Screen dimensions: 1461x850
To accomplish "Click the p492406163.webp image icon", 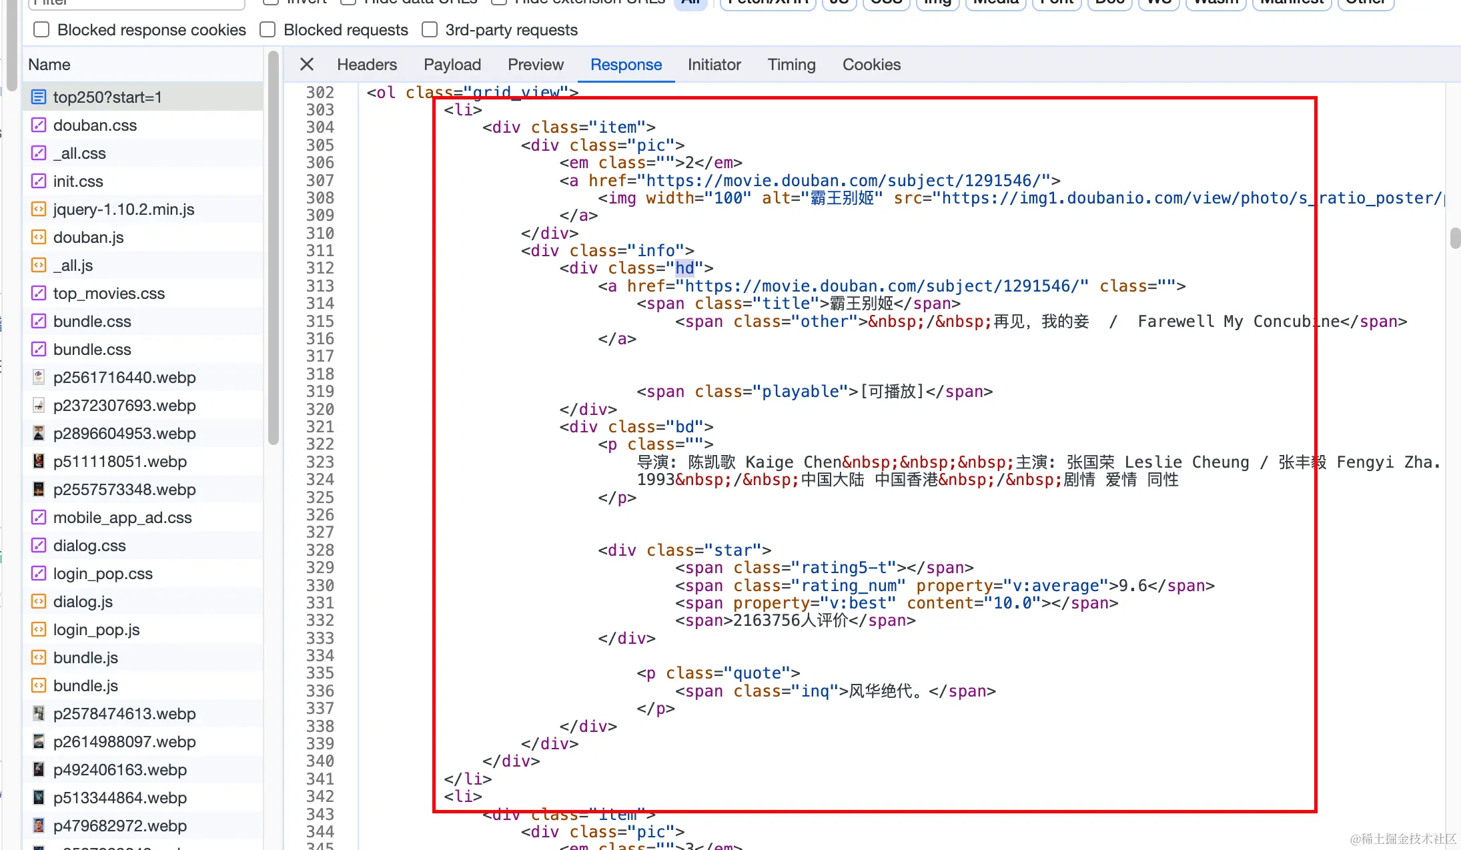I will (39, 770).
